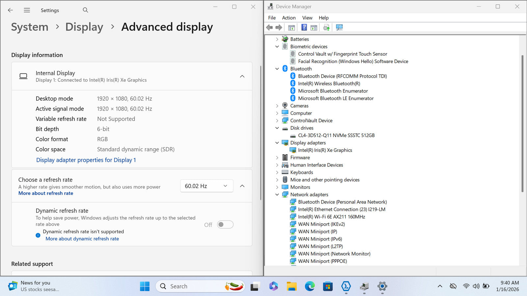Open File Explorer from the taskbar
Screen dimensions: 527x296
coord(291,286)
